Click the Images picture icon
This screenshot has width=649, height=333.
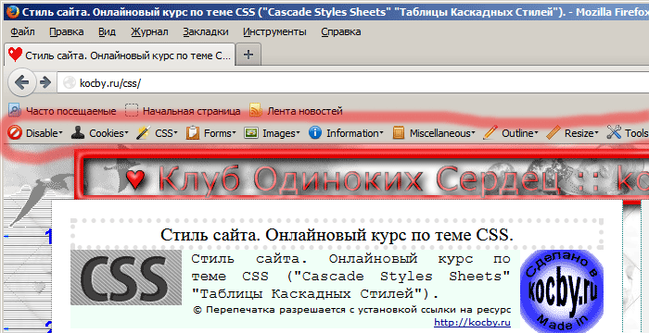coord(251,133)
